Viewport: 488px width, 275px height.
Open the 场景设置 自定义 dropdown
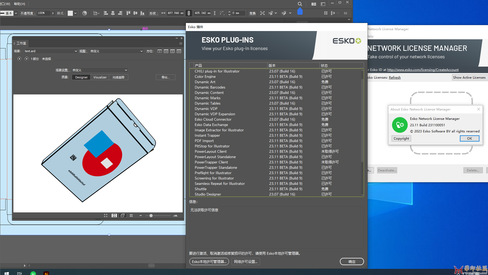click(100, 70)
